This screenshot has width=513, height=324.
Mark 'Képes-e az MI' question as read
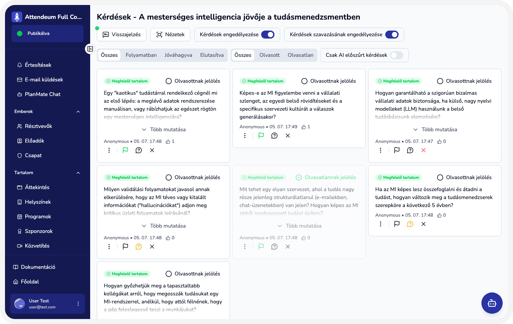coord(329,81)
